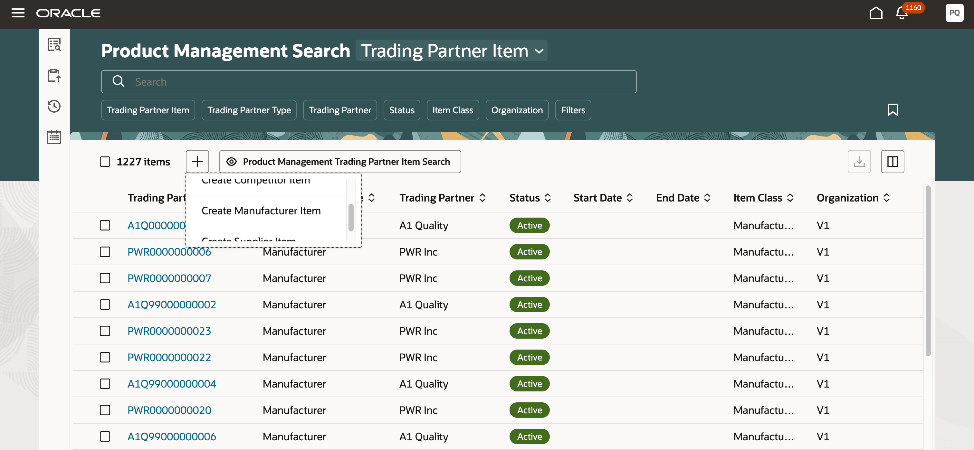Navigate home with the home icon

coord(876,13)
